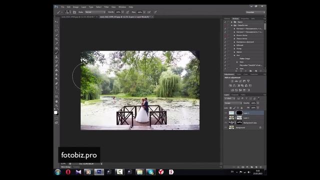Toggle pressure for size button

click(x=155, y=12)
